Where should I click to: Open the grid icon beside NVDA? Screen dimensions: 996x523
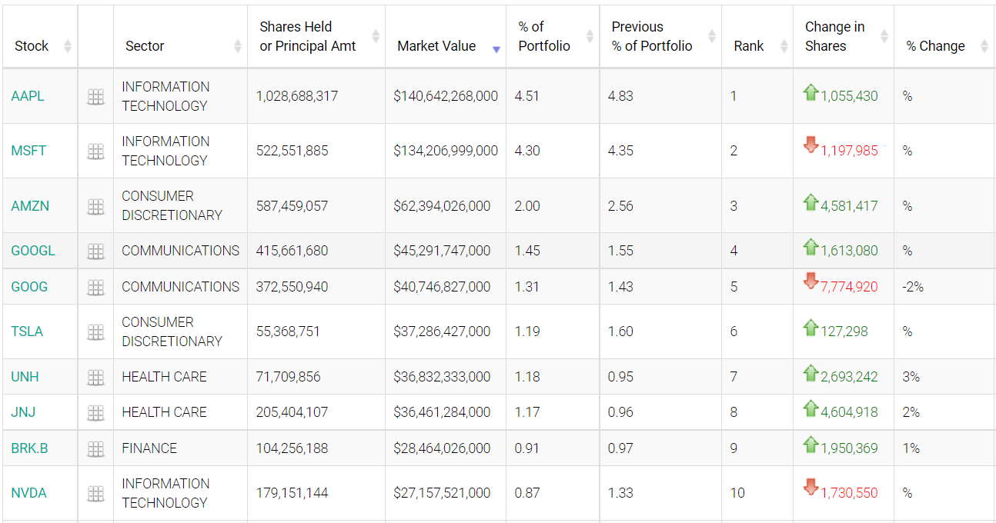[95, 494]
